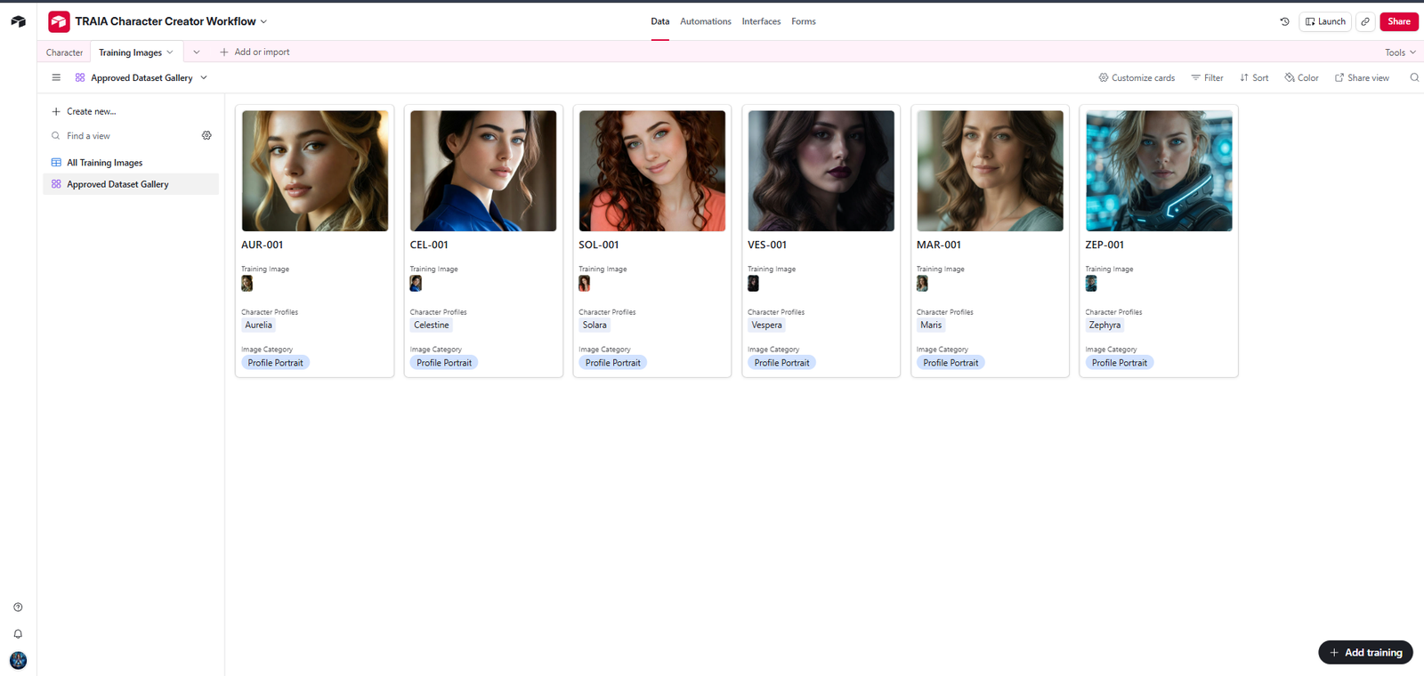Viewport: 1424px width, 676px height.
Task: Open the MAR-001 card cover image
Action: pos(990,171)
